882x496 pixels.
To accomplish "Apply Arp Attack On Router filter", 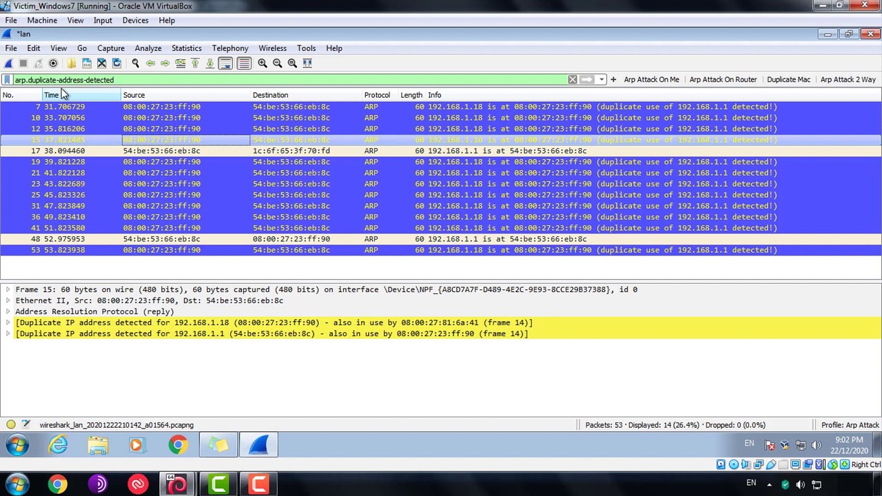I will tap(723, 80).
